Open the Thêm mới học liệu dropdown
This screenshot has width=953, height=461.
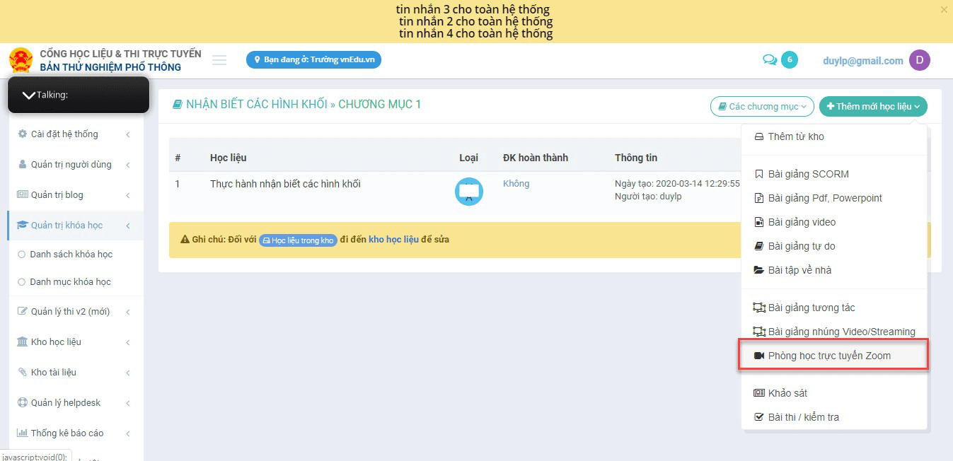873,106
